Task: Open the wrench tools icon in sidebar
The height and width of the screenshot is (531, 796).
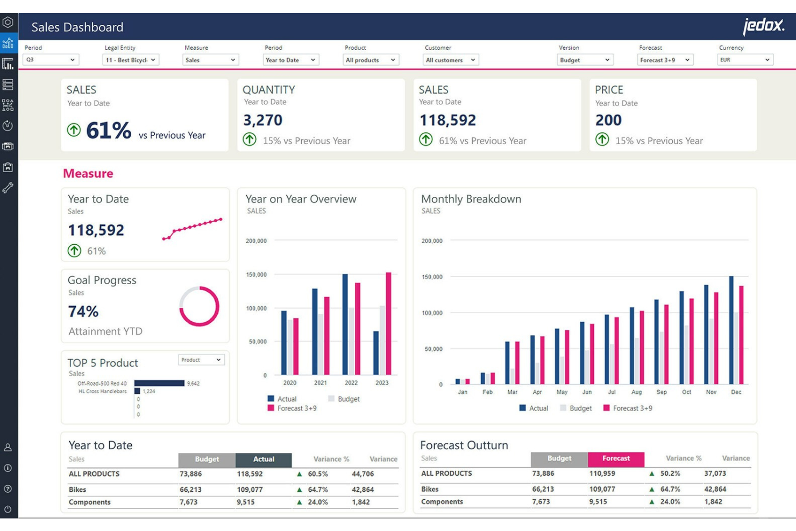Action: click(x=8, y=188)
